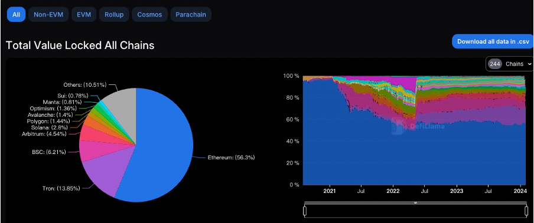534x223 pixels.
Task: Choose the Parachain filter tab
Action: coord(191,15)
